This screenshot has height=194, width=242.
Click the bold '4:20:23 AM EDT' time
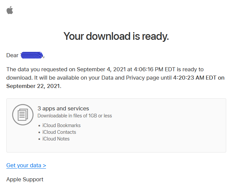tap(195, 78)
